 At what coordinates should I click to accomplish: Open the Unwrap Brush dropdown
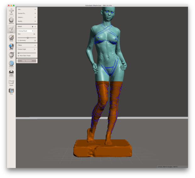coord(26,31)
